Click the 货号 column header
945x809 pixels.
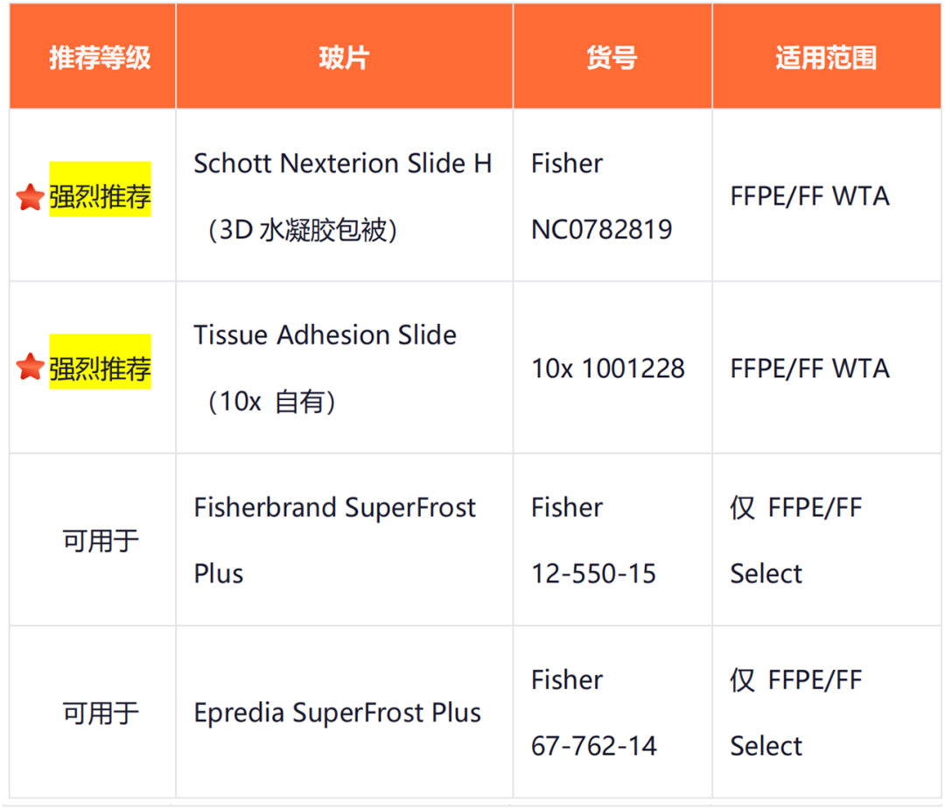coord(612,58)
